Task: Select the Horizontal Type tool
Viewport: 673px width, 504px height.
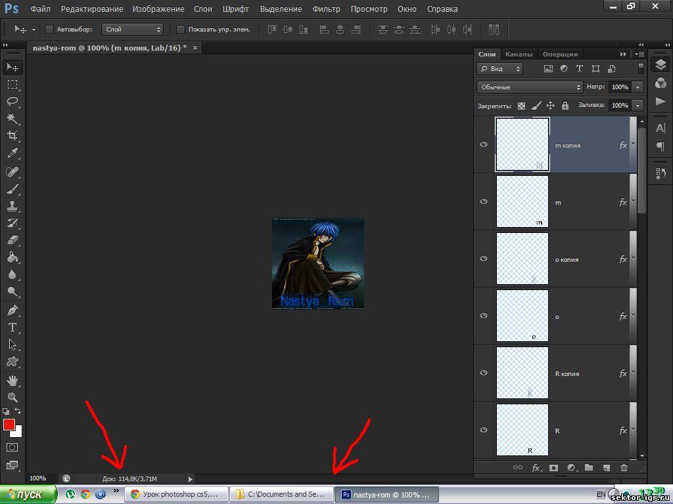Action: pyautogui.click(x=12, y=327)
